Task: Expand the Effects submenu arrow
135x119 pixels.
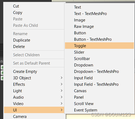Action: click(x=61, y=84)
